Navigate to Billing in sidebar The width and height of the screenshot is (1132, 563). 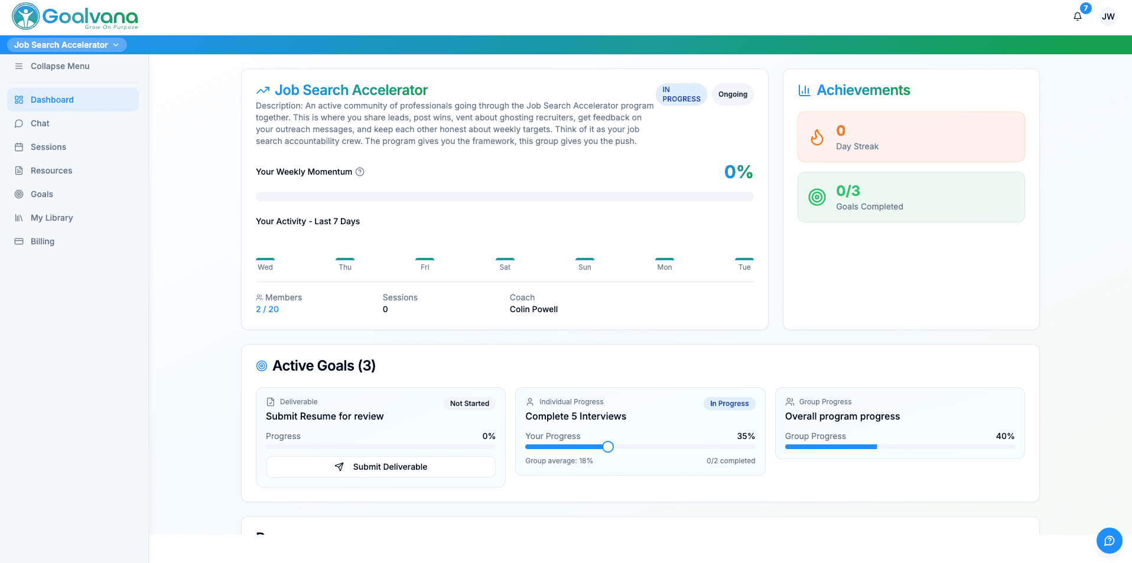tap(43, 241)
